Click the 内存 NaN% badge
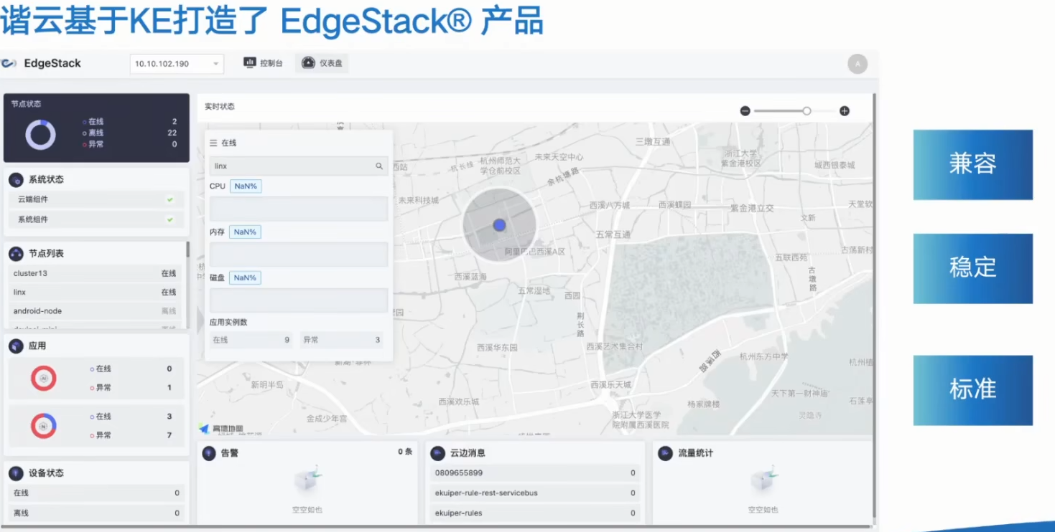The width and height of the screenshot is (1055, 532). pyautogui.click(x=246, y=232)
